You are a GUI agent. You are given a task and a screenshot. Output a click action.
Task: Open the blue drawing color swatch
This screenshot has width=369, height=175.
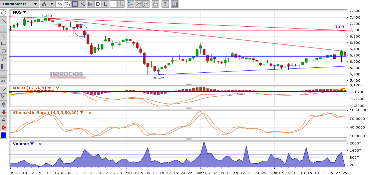pos(3,135)
